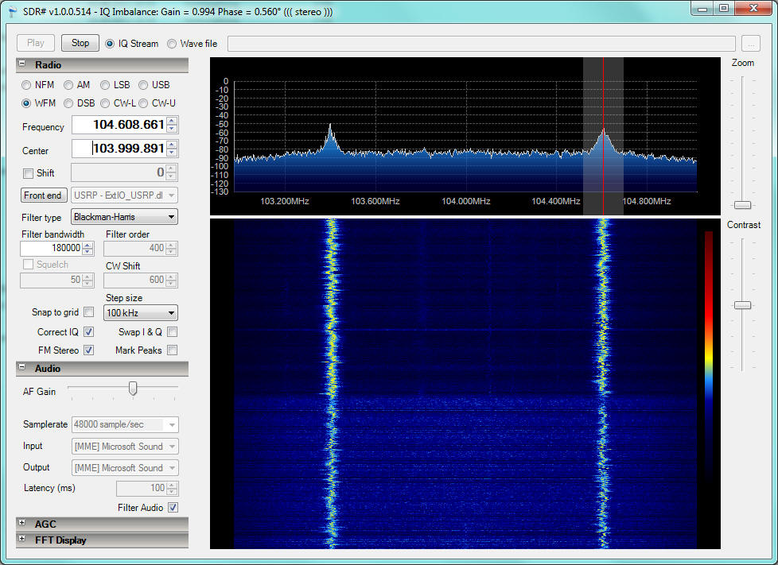This screenshot has height=565, width=778.
Task: Open the audio Input device dropdown
Action: (x=125, y=446)
